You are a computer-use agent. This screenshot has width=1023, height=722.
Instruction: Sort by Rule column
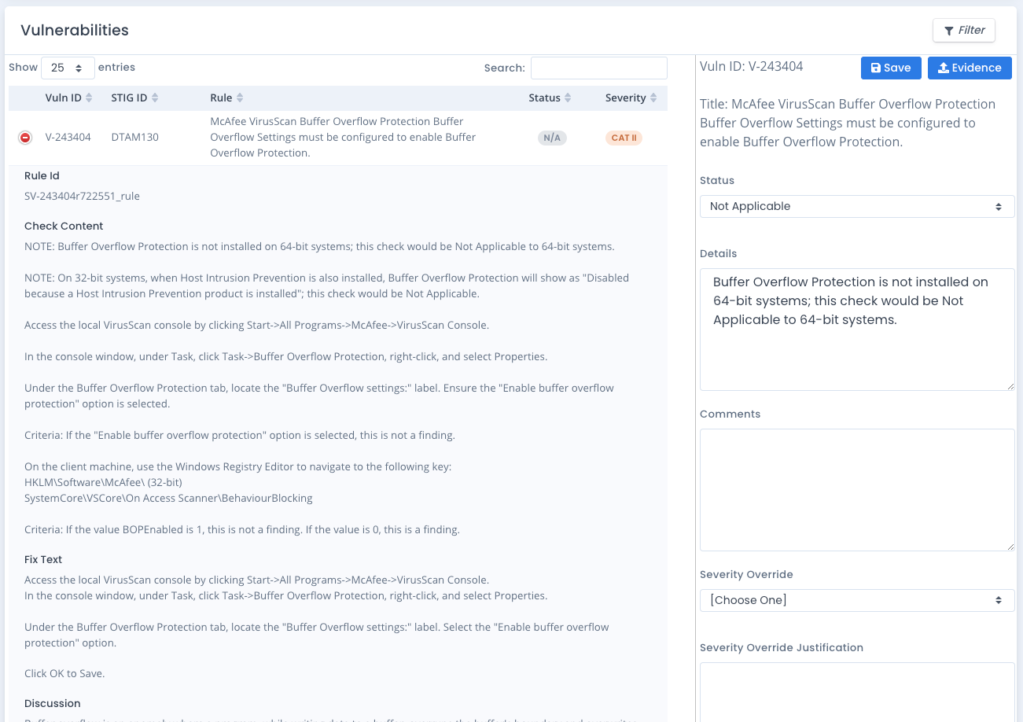tap(227, 98)
